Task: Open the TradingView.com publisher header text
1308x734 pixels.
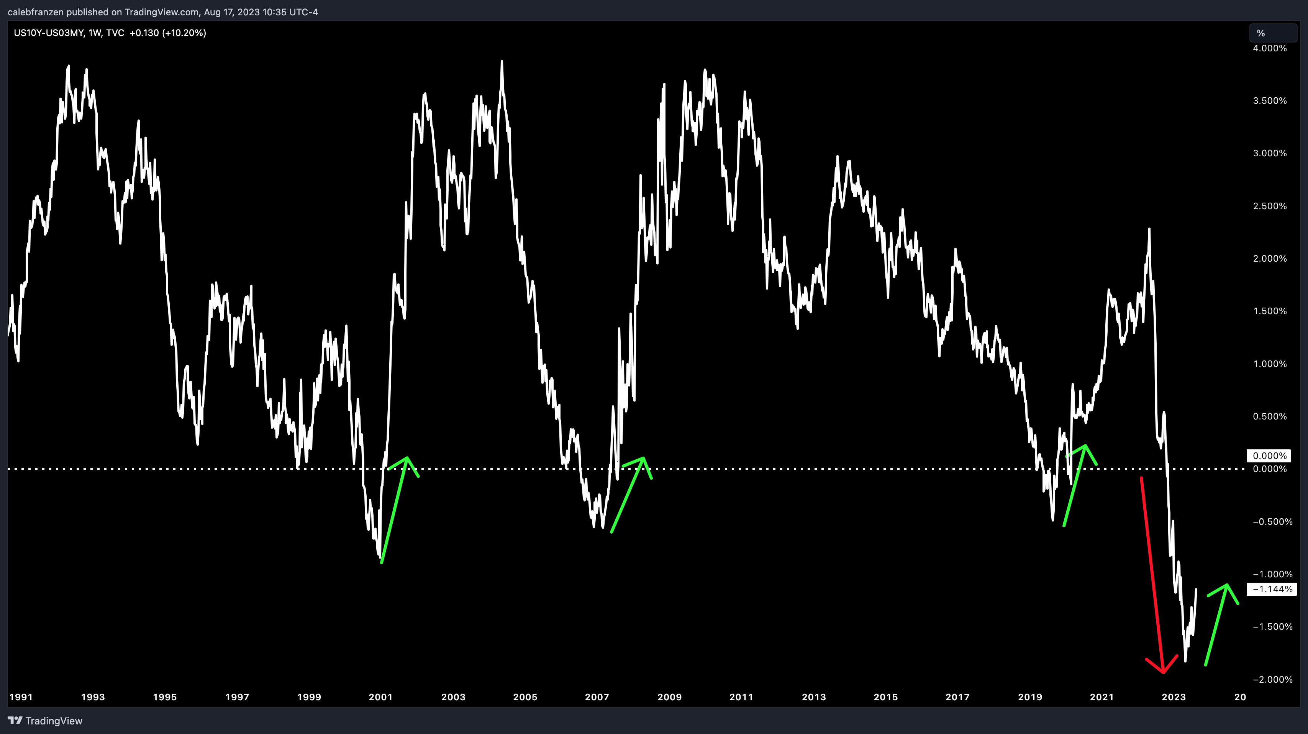Action: click(162, 11)
